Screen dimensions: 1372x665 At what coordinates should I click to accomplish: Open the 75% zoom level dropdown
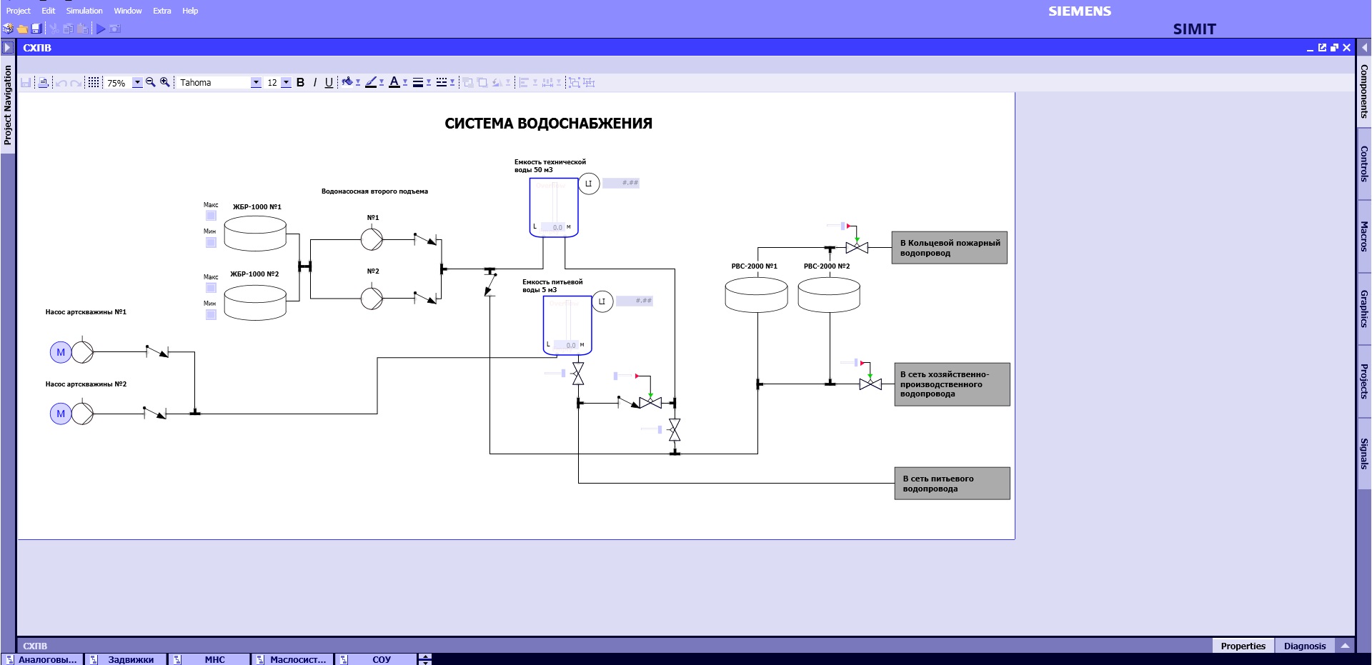(x=137, y=83)
